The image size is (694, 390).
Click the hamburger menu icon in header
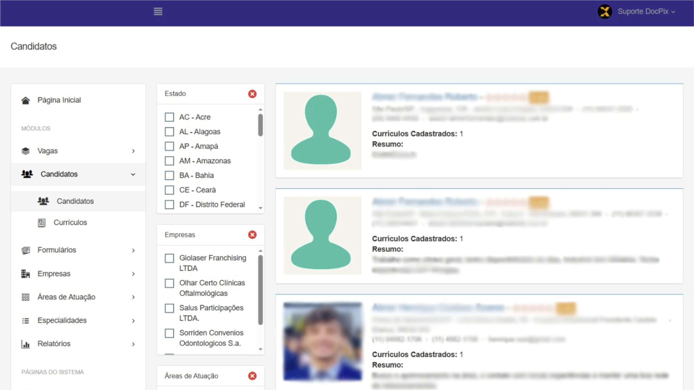click(158, 11)
